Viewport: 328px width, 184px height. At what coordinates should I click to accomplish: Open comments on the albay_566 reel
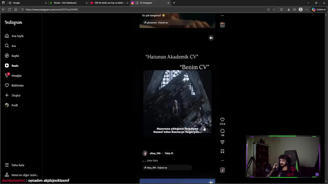(222, 131)
